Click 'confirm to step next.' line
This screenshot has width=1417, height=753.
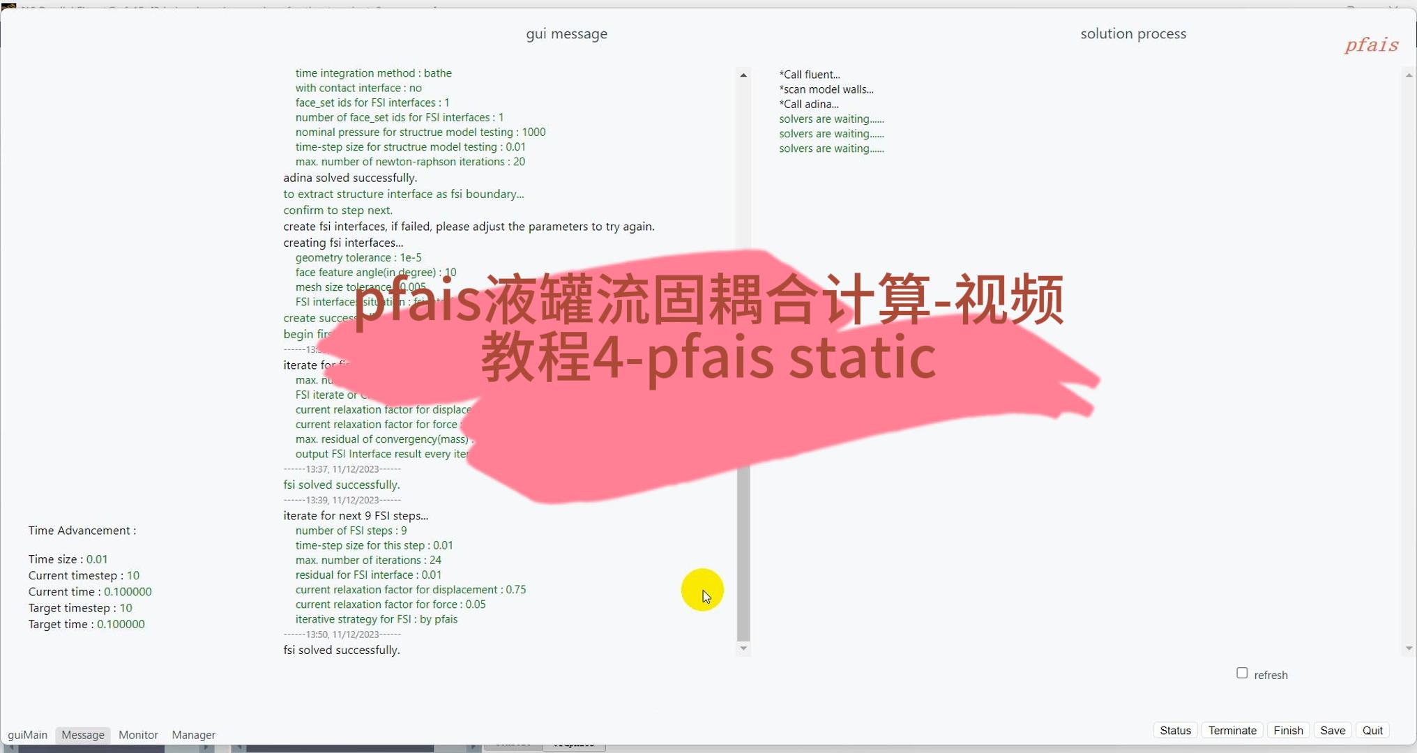click(338, 210)
